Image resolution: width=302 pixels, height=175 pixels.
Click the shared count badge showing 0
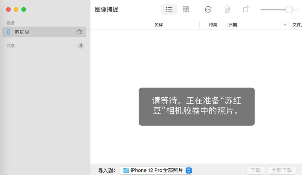81,46
